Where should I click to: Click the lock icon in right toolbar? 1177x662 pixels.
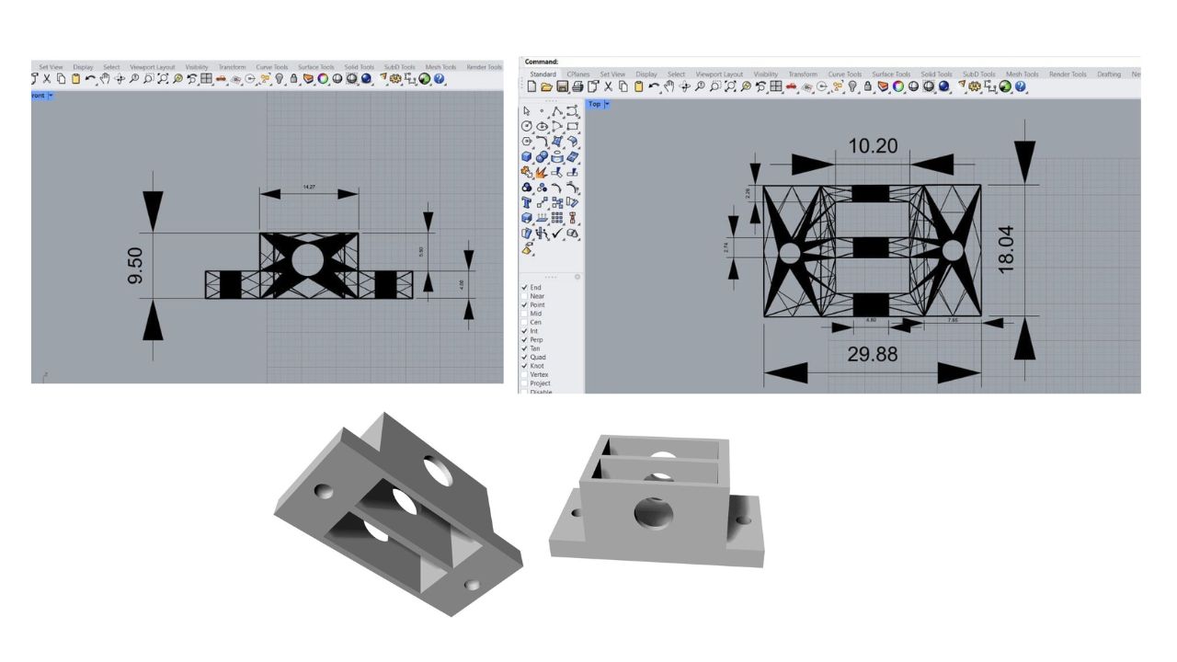867,86
